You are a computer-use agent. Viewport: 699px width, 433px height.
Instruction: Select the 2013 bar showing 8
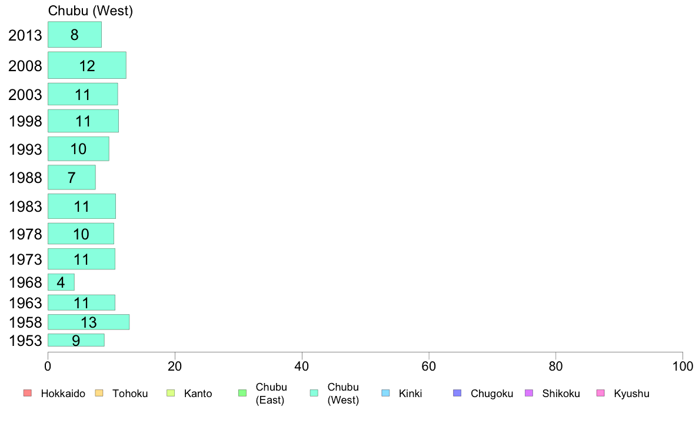pos(75,34)
